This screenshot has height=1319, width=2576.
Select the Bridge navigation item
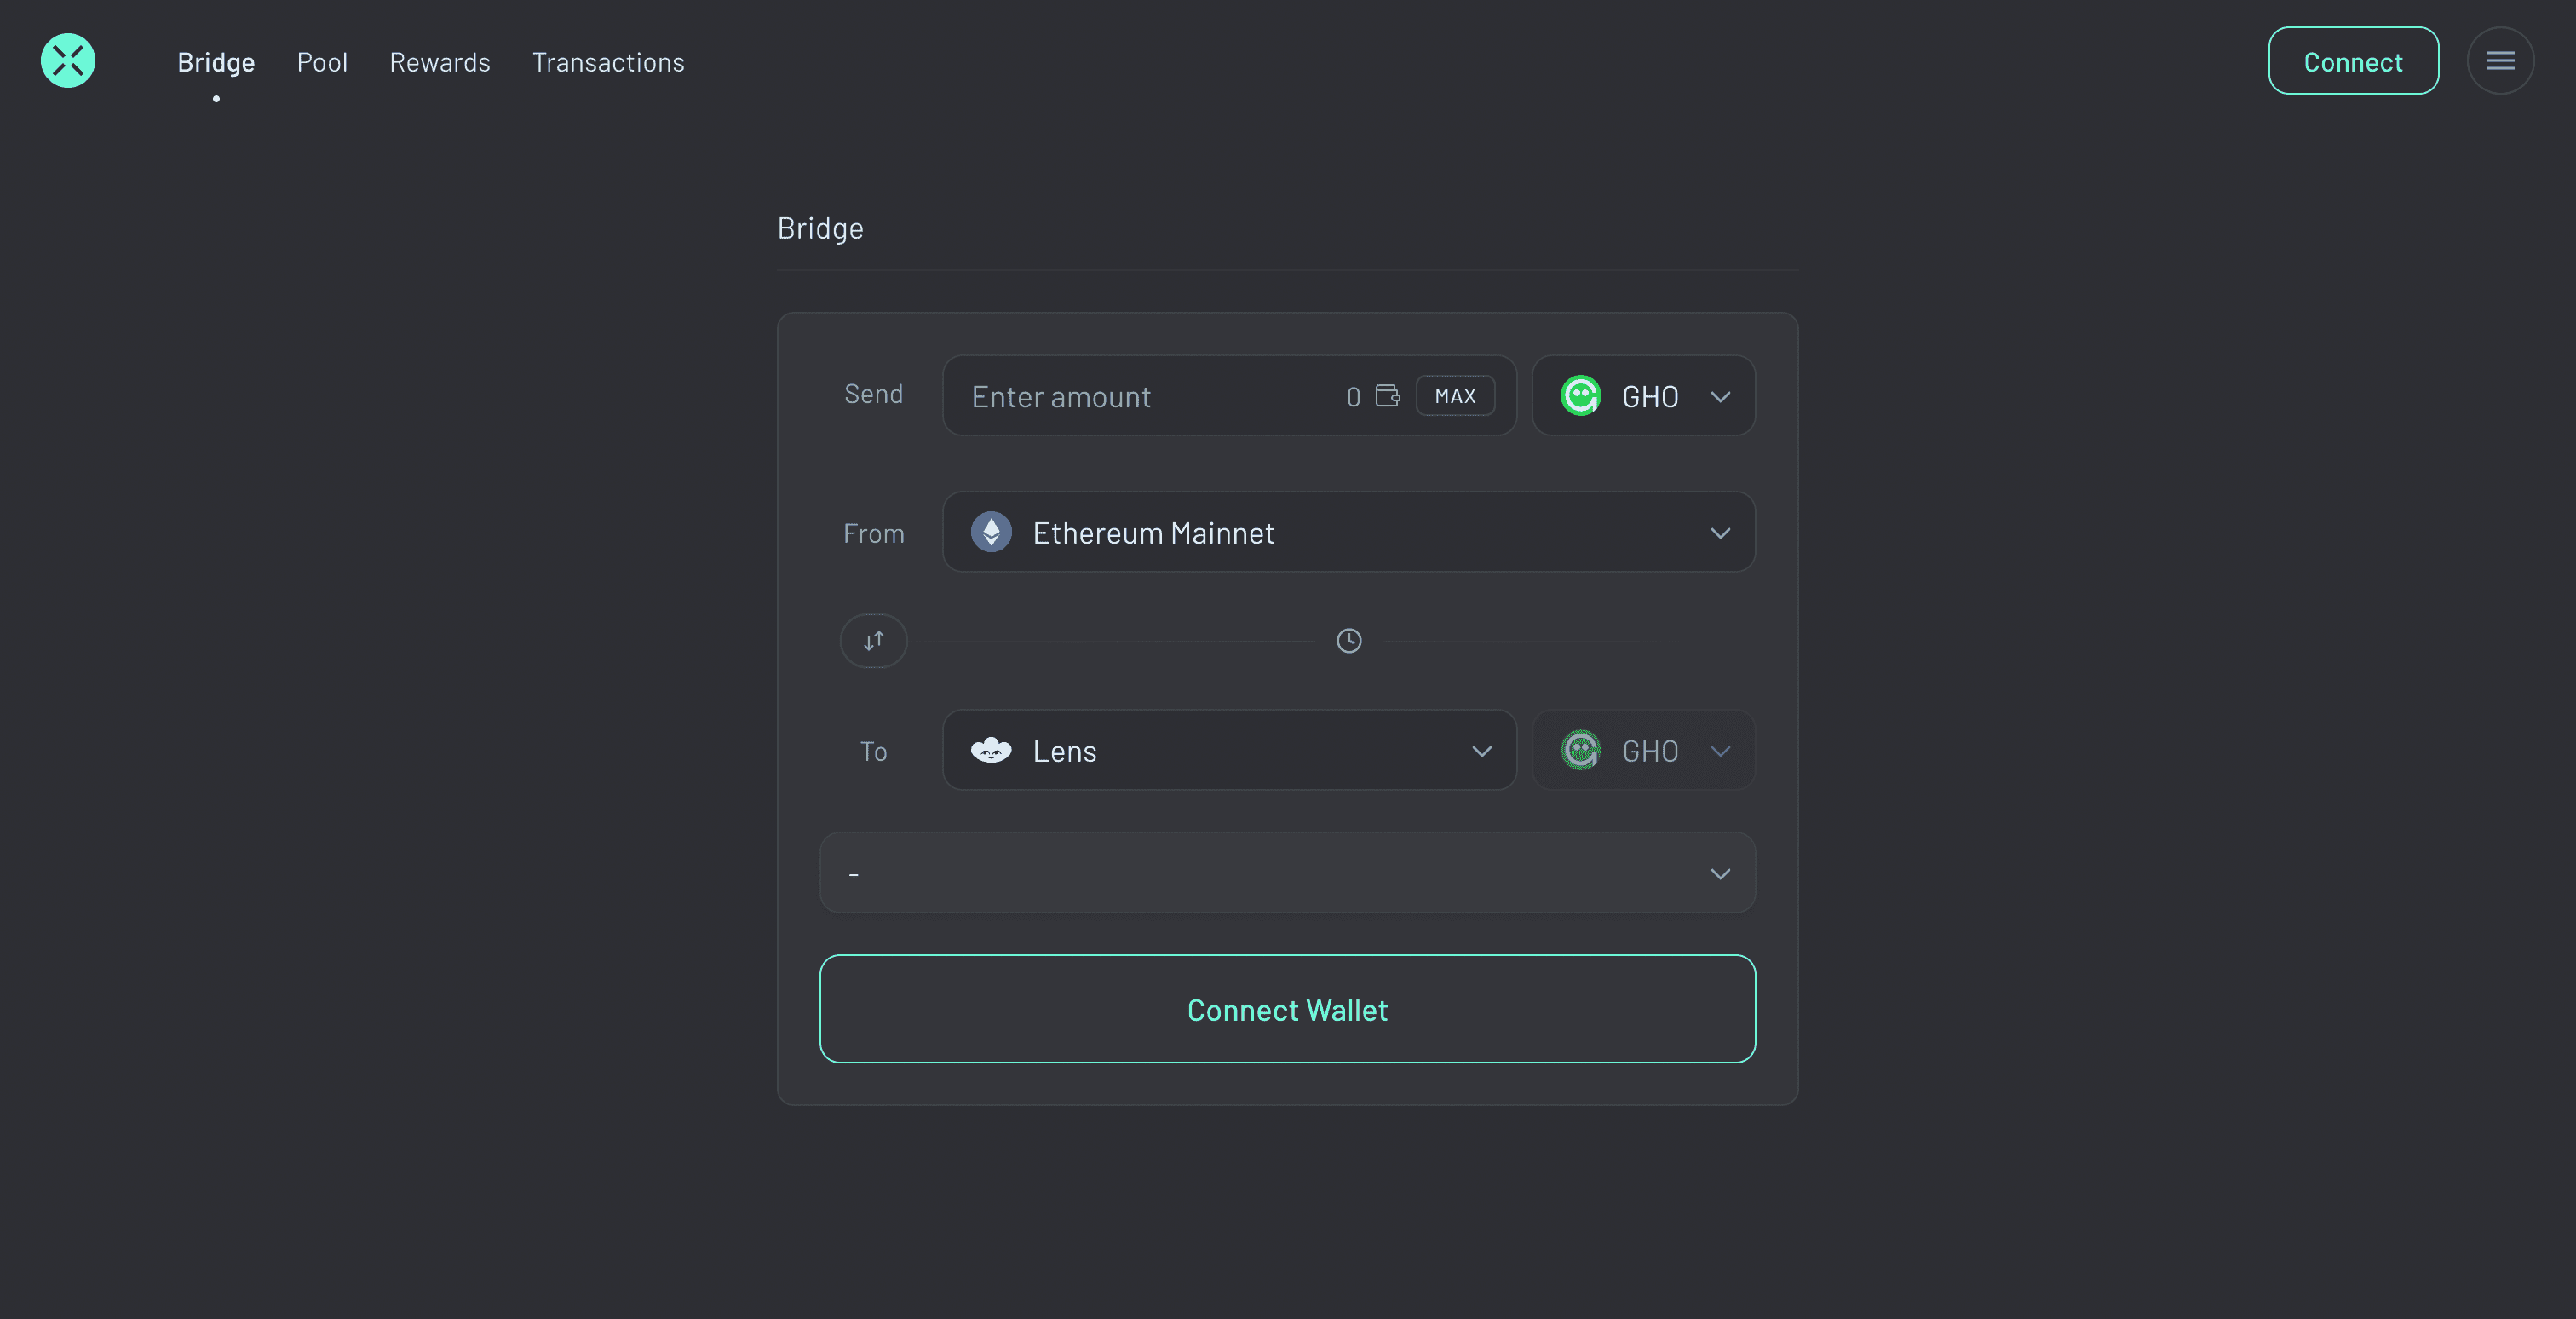point(216,62)
